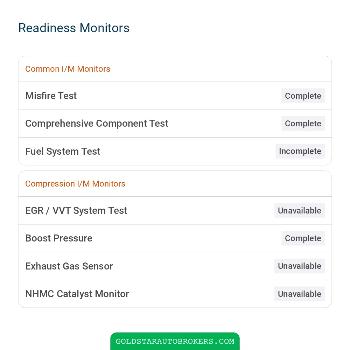Select the Boost Pressure row label
This screenshot has height=350, width=350.
pos(59,238)
